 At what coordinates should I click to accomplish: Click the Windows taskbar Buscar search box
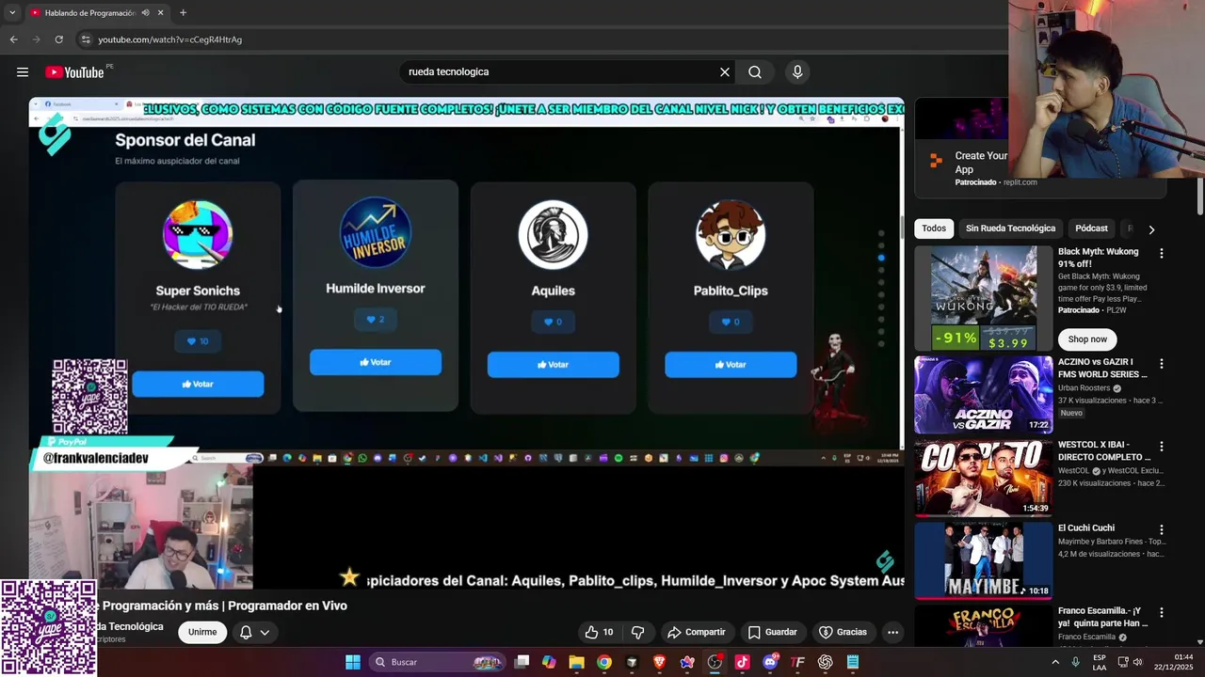click(x=439, y=662)
